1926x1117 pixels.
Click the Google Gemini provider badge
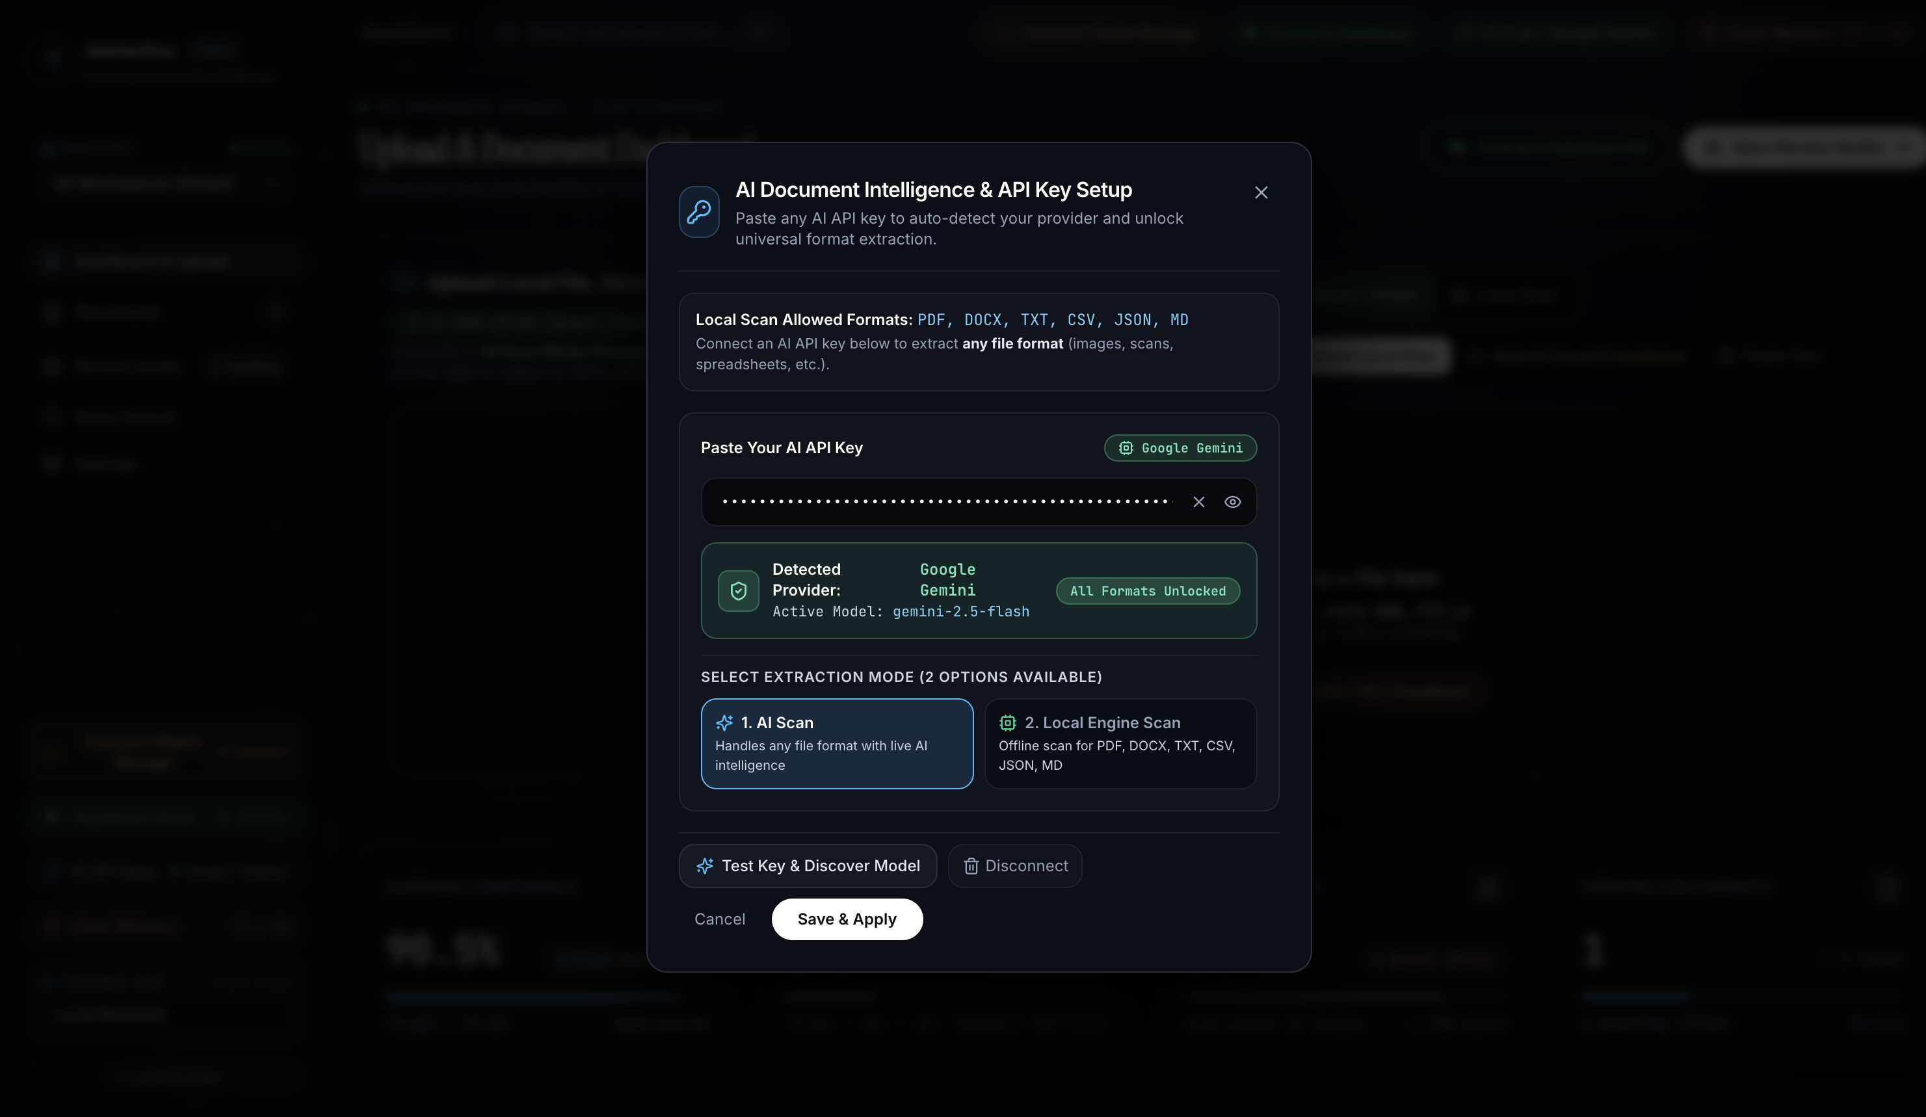pyautogui.click(x=1180, y=448)
